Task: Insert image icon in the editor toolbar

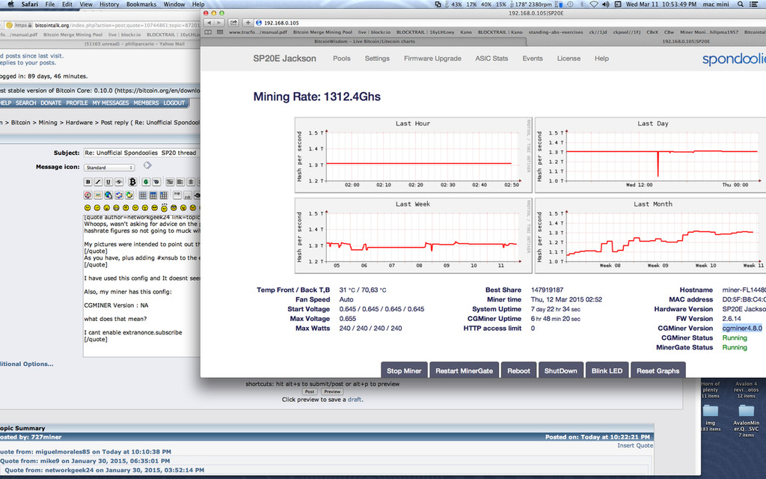Action: click(98, 195)
